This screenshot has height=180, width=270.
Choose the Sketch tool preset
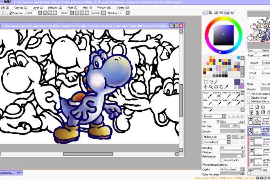click(227, 102)
